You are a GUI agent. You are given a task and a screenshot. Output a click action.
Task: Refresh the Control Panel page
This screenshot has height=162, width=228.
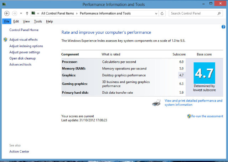pos(162,14)
